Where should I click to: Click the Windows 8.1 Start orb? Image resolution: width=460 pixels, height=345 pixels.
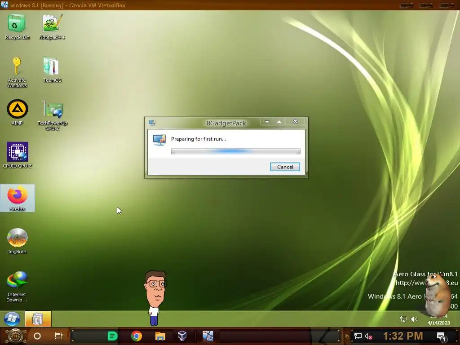[12, 319]
